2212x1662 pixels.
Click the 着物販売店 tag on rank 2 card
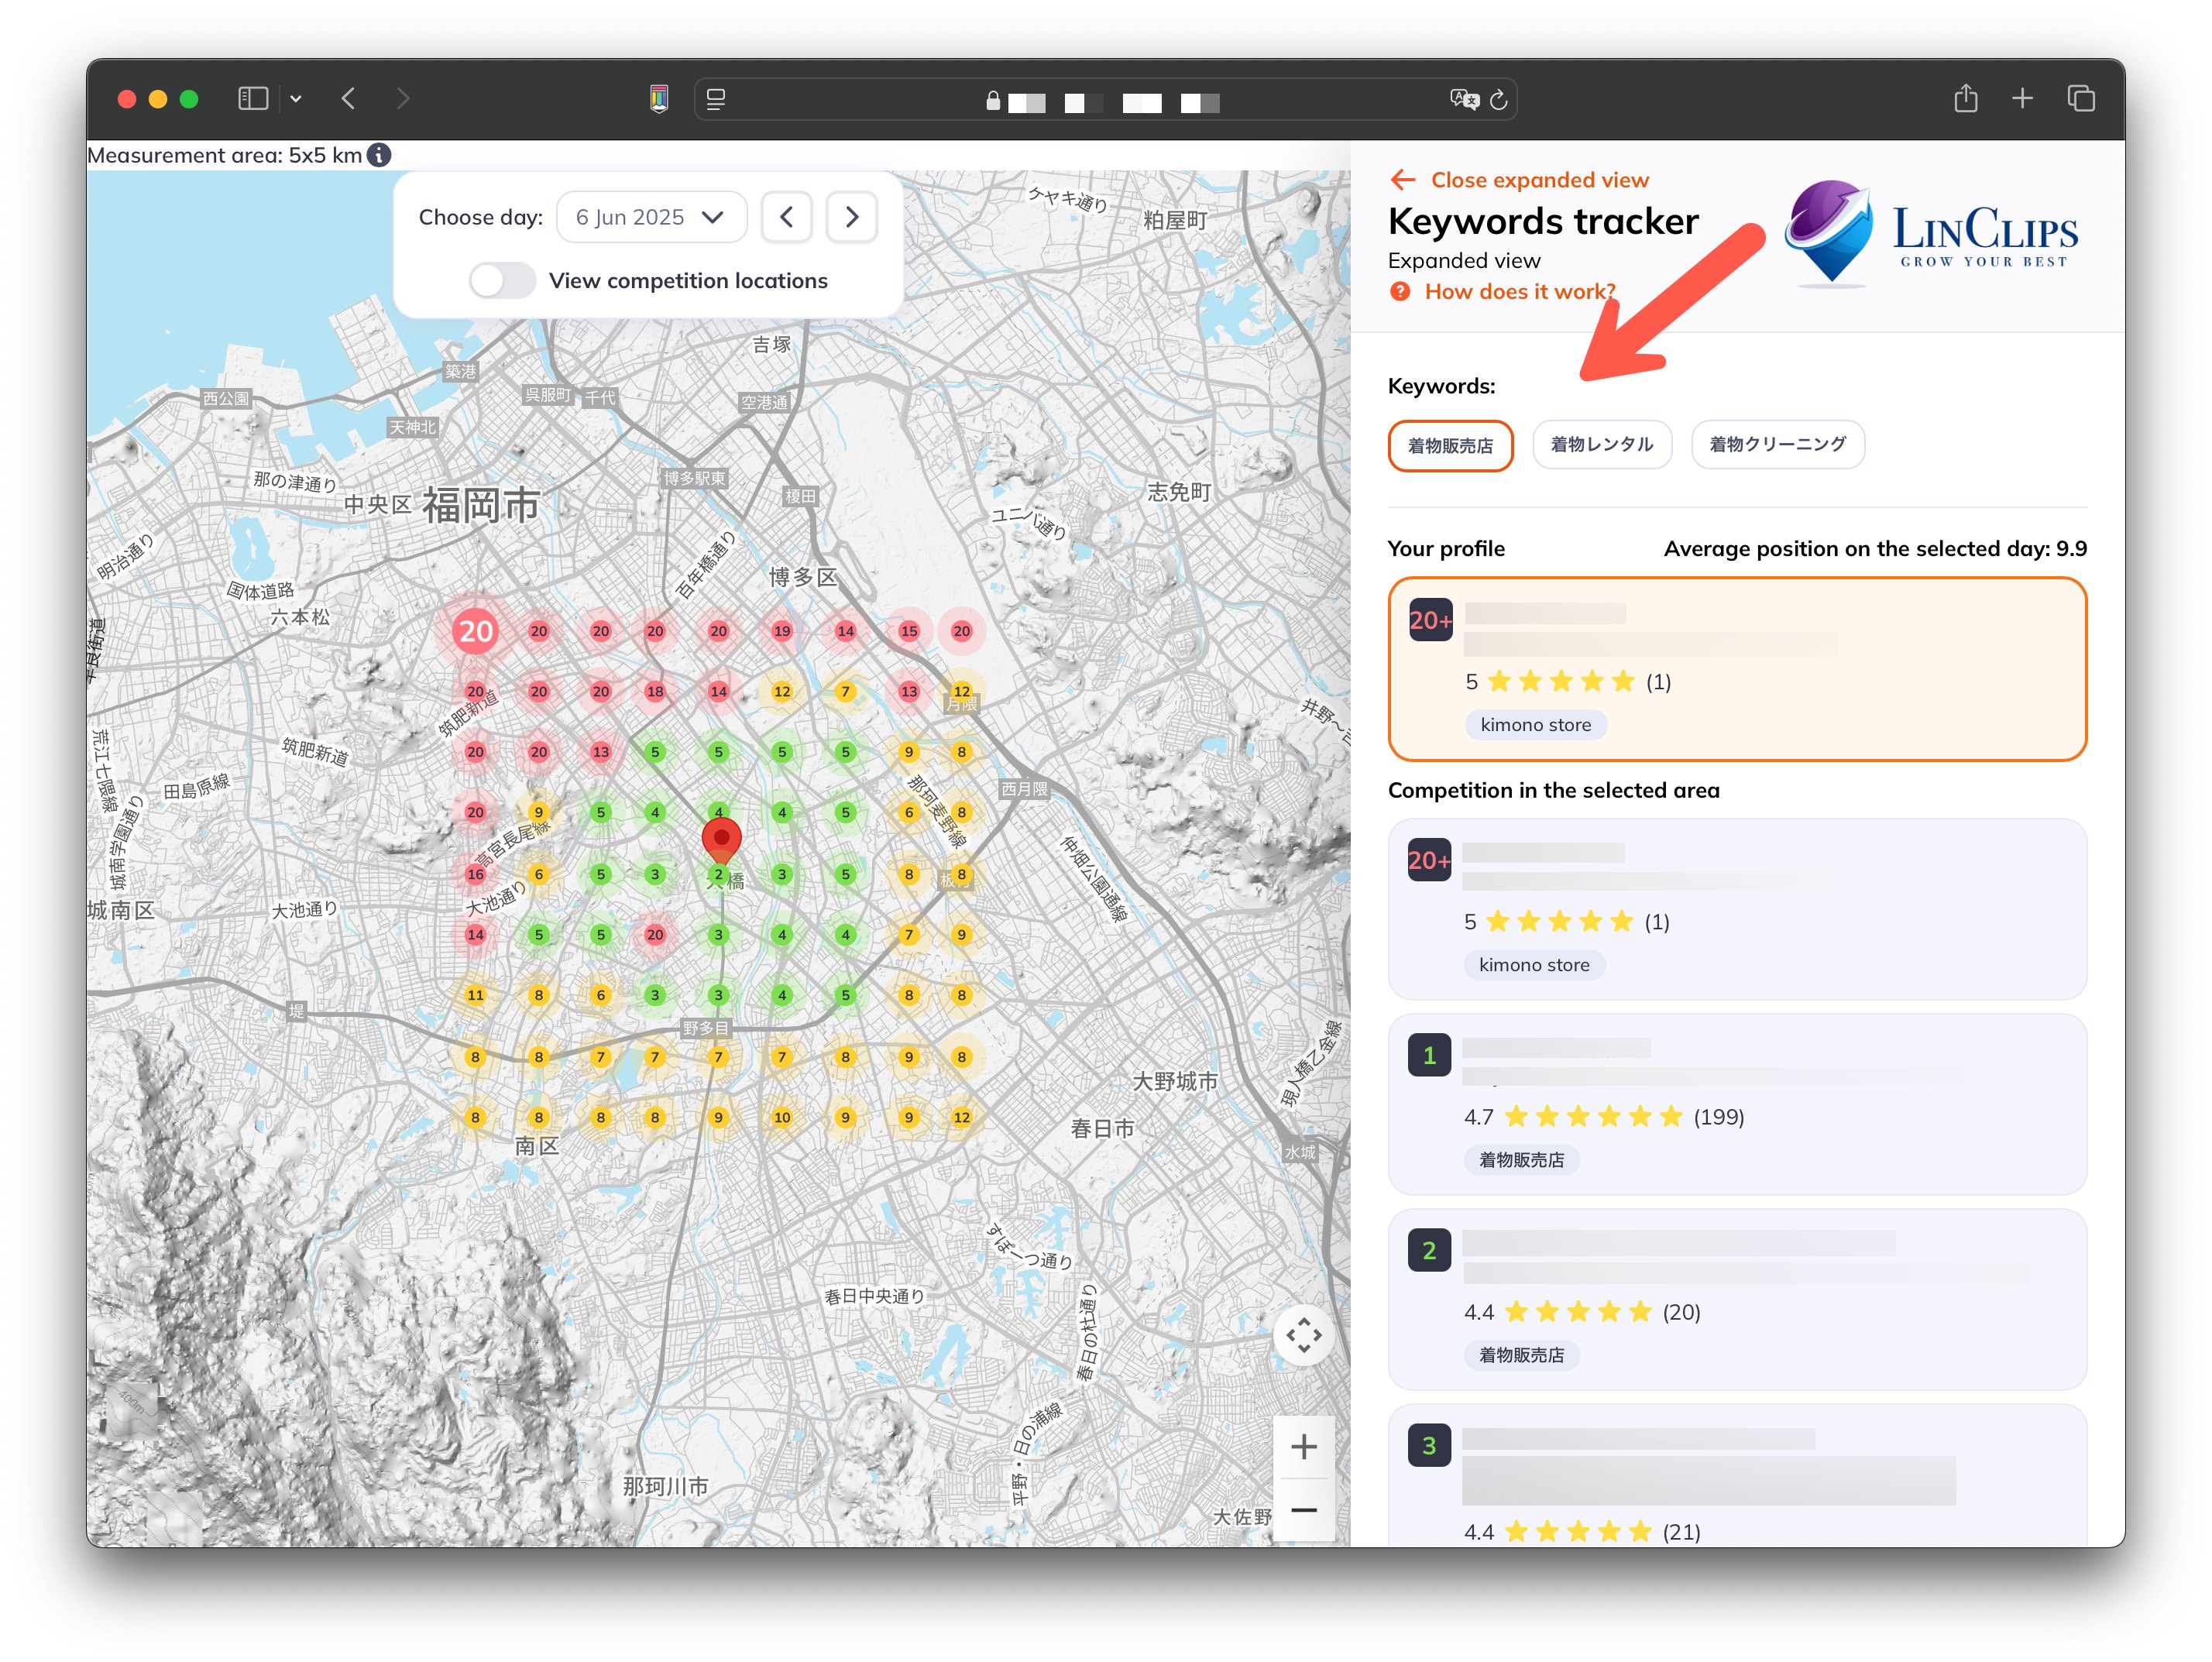coord(1521,1355)
